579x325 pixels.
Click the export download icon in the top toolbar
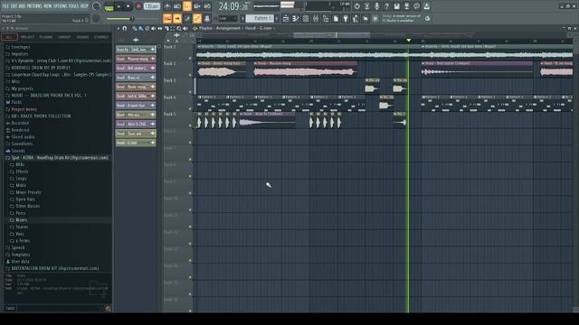click(426, 6)
